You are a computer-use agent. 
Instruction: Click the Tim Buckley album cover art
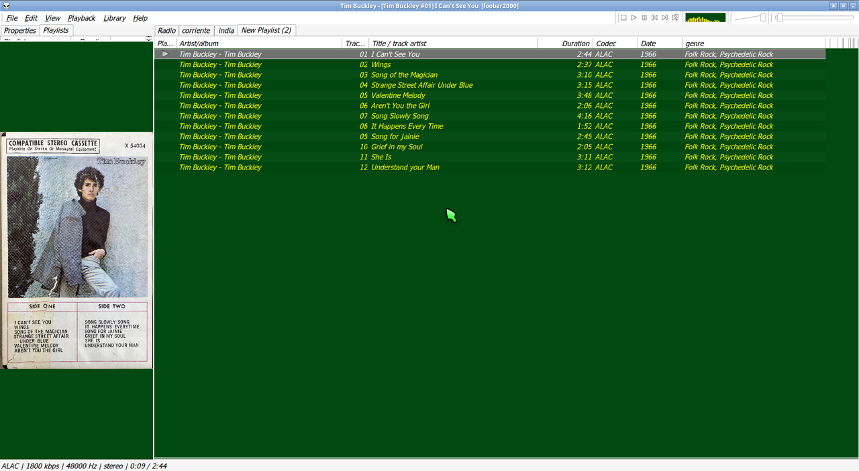click(77, 251)
